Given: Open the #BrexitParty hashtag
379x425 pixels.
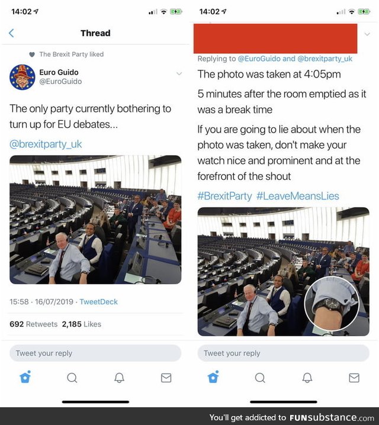Looking at the screenshot, I should click(225, 196).
